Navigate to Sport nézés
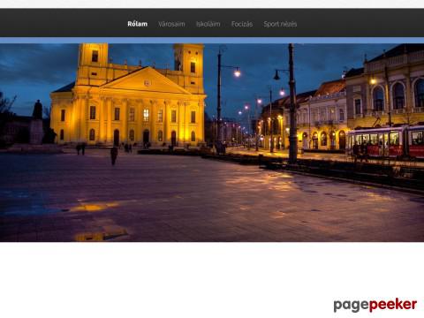 pyautogui.click(x=280, y=24)
